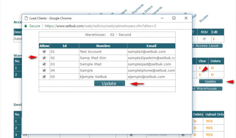This screenshot has width=236, height=138.
Task: Click the selbuk.com URL address field
Action: (101, 26)
